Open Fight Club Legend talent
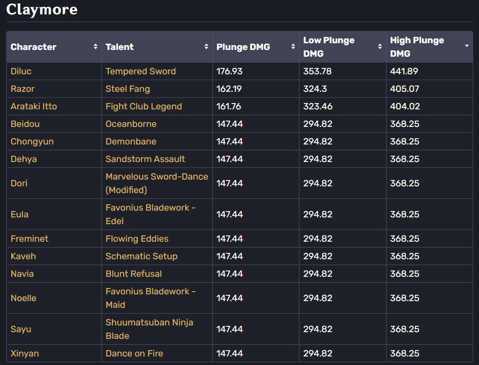This screenshot has height=365, width=479. click(x=144, y=106)
